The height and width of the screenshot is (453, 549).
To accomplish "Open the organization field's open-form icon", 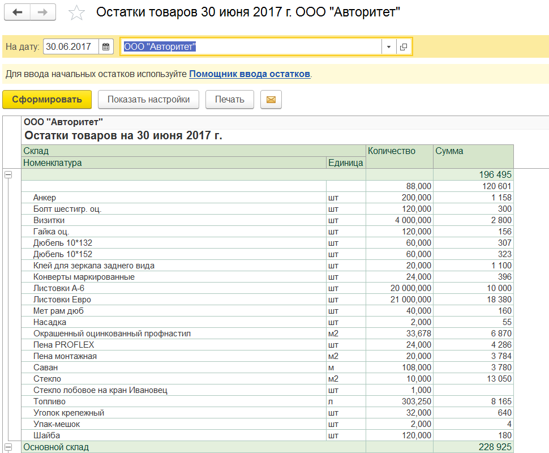I will click(404, 46).
